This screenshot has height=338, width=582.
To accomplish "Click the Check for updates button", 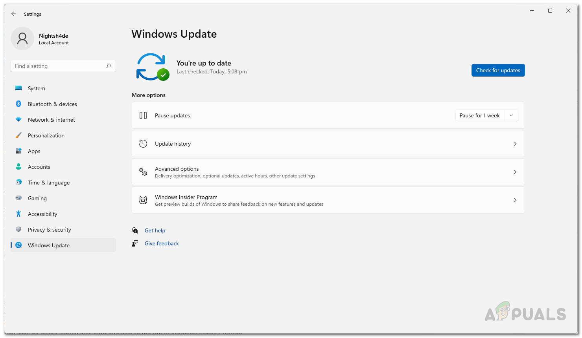I will tap(498, 70).
